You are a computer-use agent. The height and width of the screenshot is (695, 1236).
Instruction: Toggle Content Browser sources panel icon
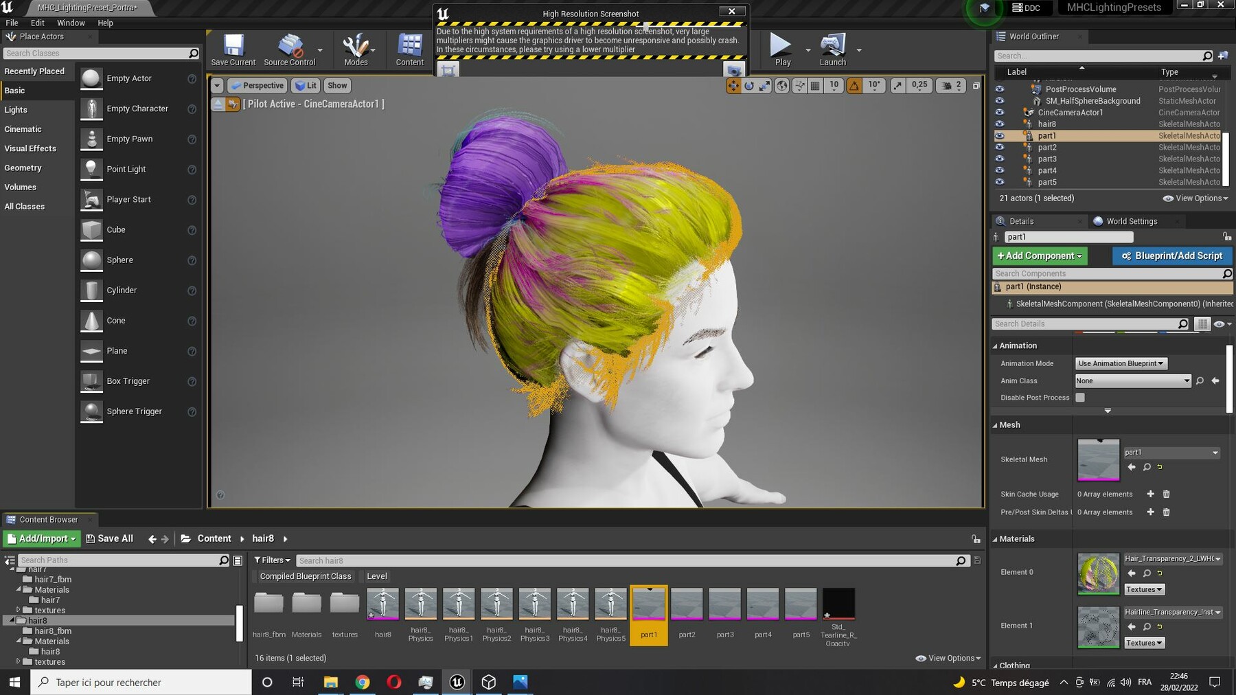coord(10,560)
